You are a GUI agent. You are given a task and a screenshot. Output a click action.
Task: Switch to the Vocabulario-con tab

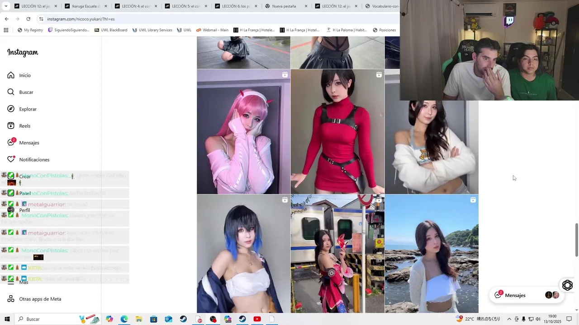(x=382, y=6)
